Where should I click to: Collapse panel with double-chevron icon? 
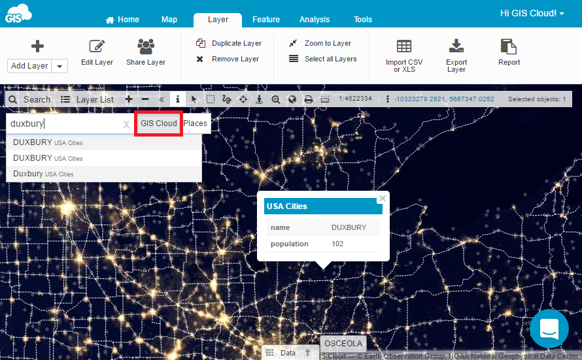(162, 99)
